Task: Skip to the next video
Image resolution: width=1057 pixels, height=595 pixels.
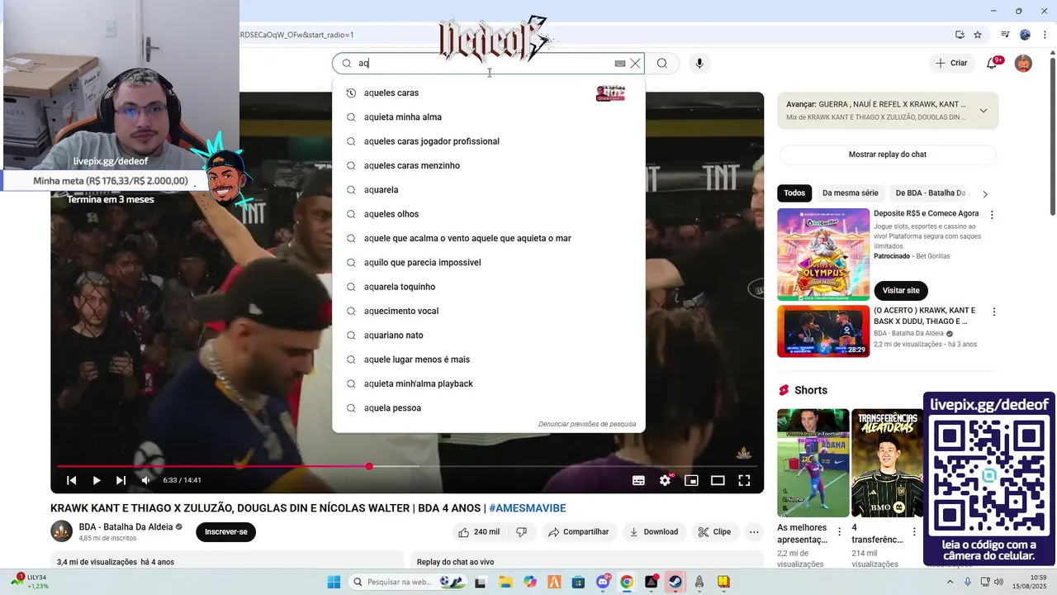Action: [x=121, y=480]
